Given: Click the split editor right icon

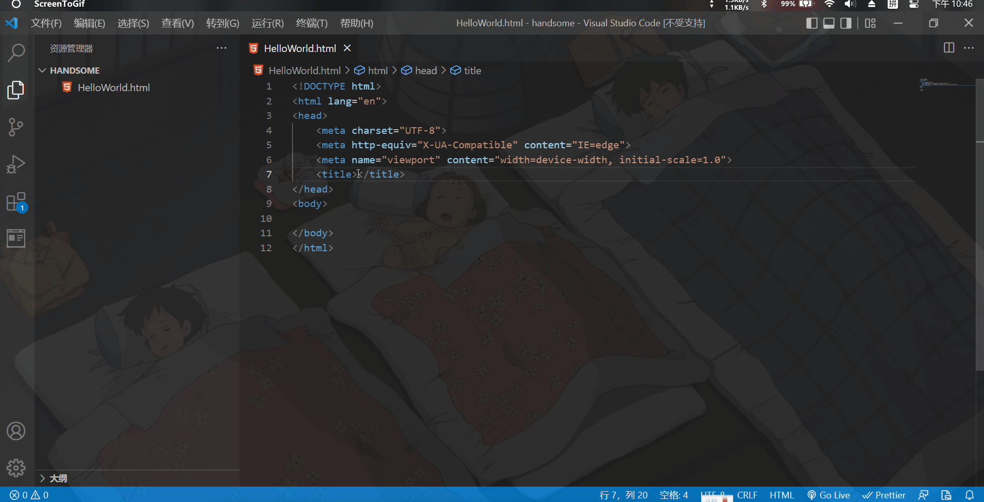Looking at the screenshot, I should 948,48.
